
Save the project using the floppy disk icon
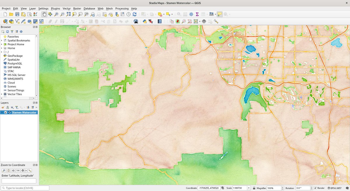(x=17, y=14)
